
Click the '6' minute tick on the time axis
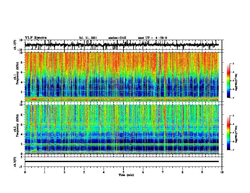(143, 172)
